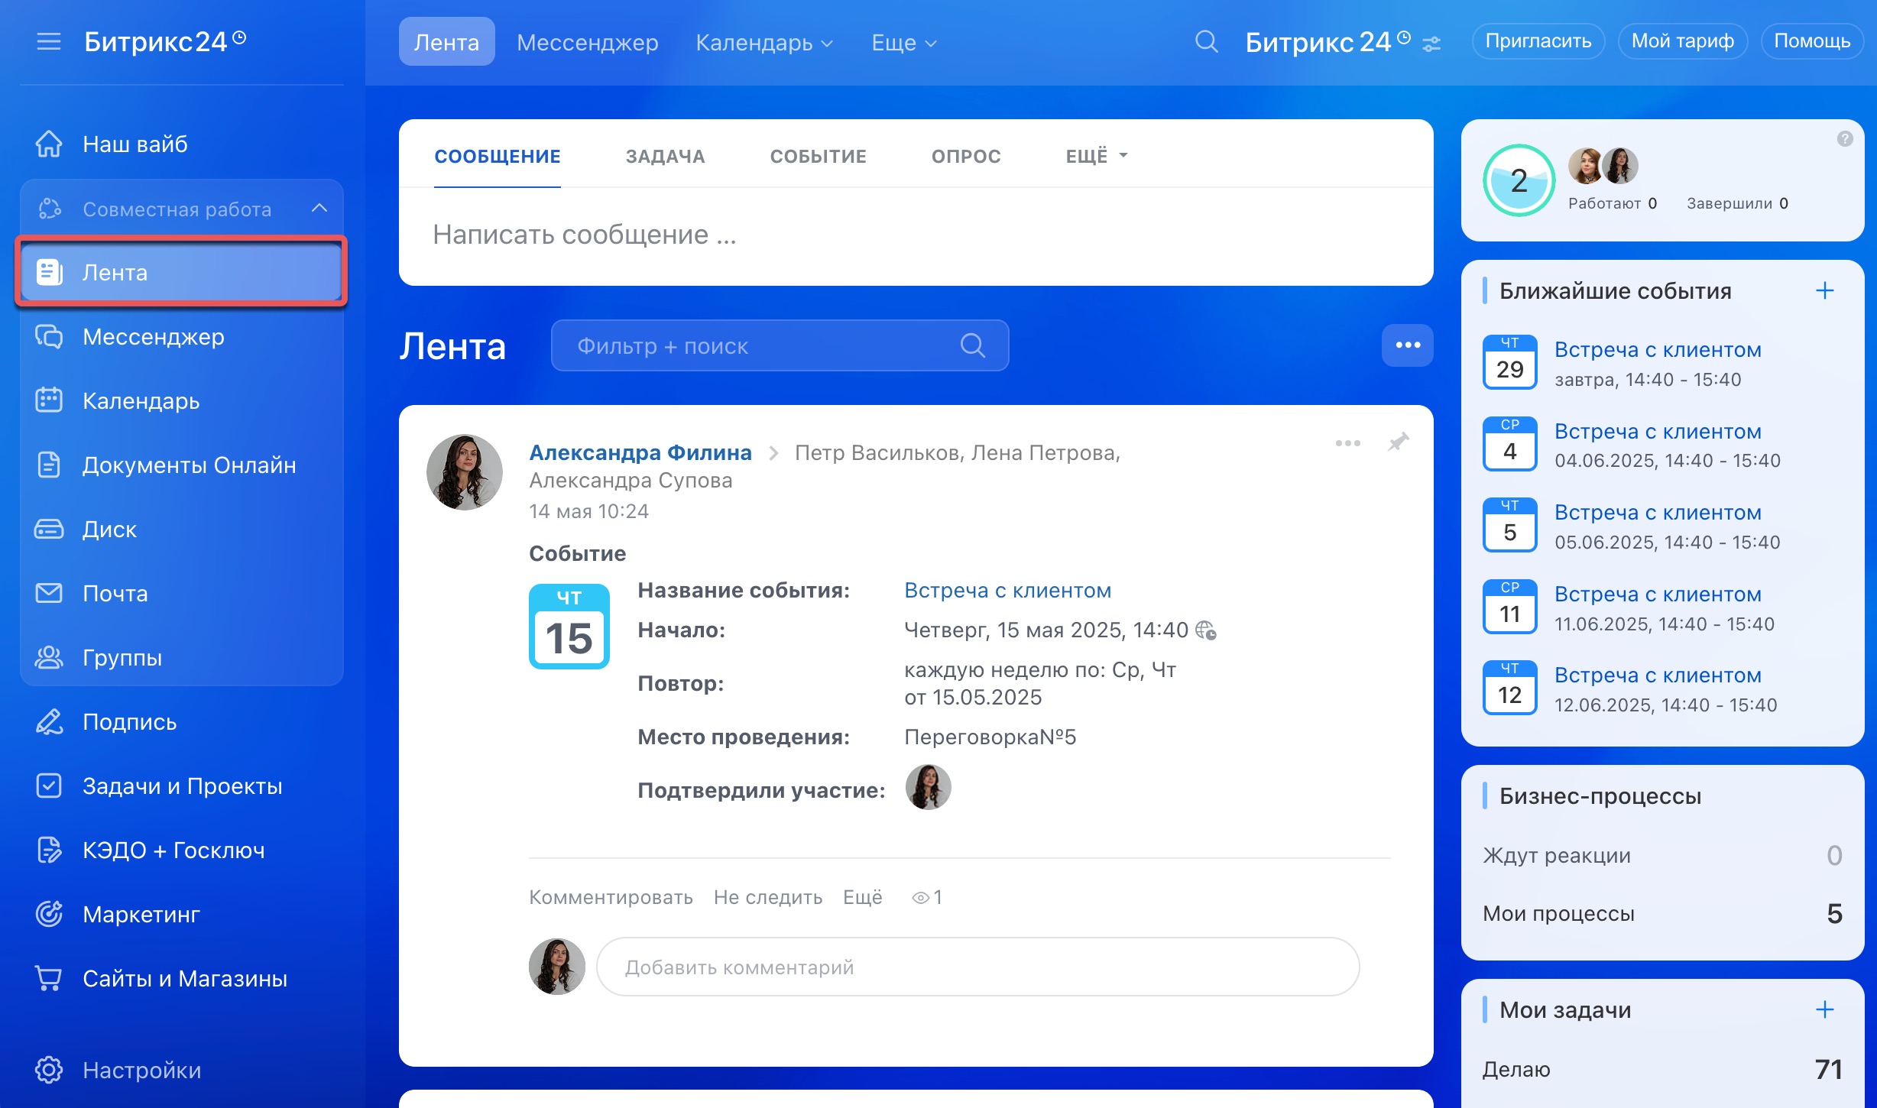Screen dimensions: 1877x1108
Task: Toggle following with Не следить
Action: click(x=767, y=897)
